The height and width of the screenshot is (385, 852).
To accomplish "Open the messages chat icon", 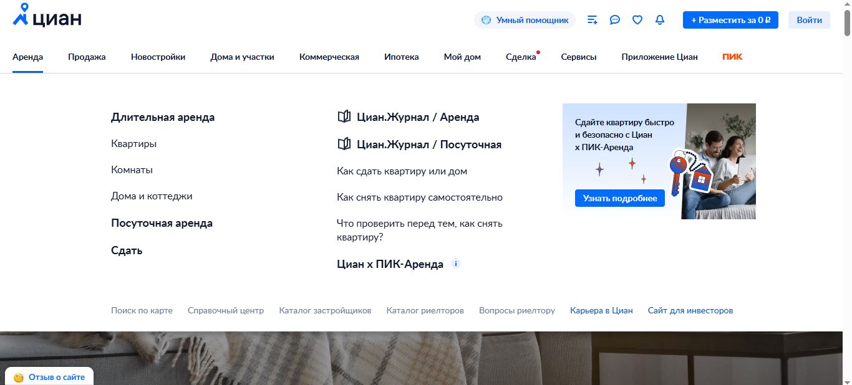I will (615, 20).
